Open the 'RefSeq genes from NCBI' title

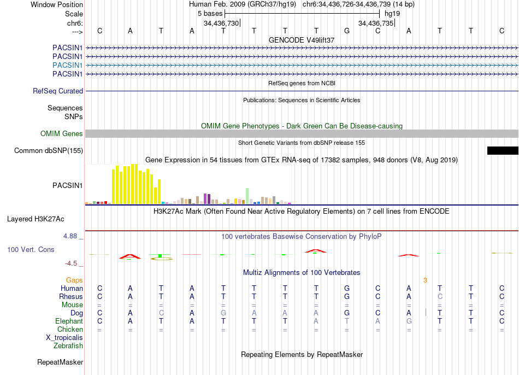(302, 83)
